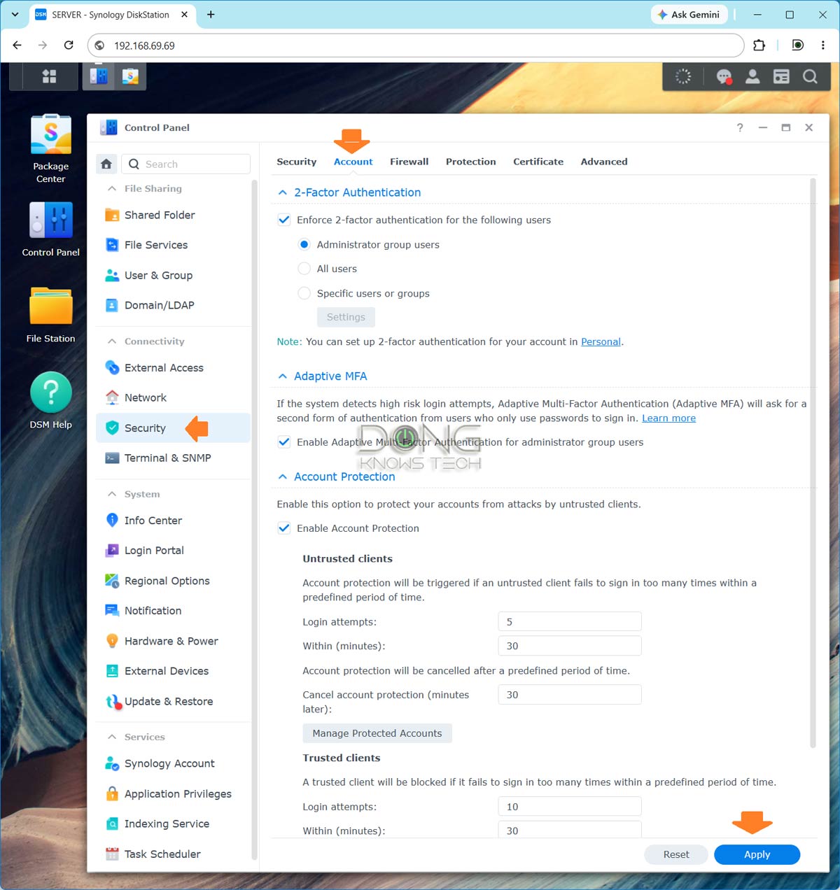Collapse the Connectivity sidebar group
Viewport: 840px width, 890px height.
click(112, 341)
